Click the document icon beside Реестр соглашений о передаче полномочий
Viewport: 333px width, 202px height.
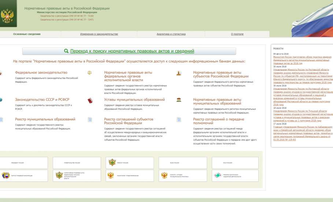[x=179, y=120]
